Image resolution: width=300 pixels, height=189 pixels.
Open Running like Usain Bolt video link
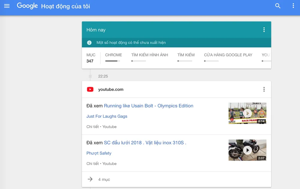point(148,106)
